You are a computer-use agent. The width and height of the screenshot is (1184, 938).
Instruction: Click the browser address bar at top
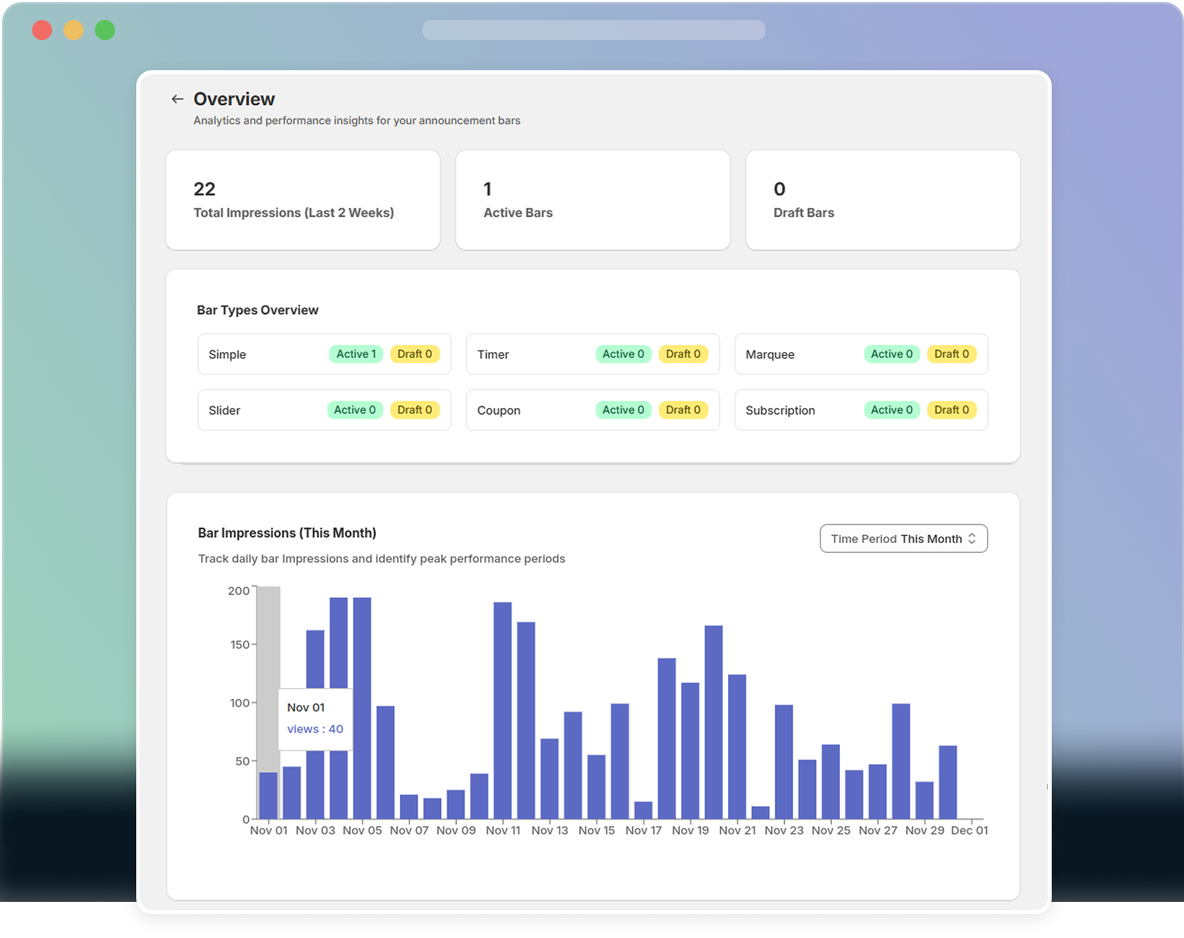pos(593,30)
